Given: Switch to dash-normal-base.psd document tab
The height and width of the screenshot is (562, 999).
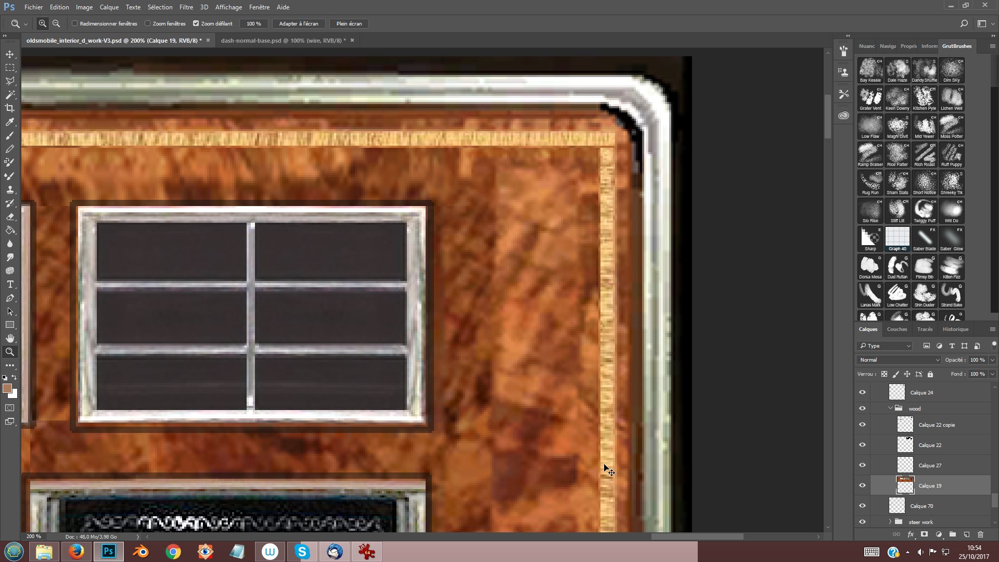Looking at the screenshot, I should coord(284,40).
